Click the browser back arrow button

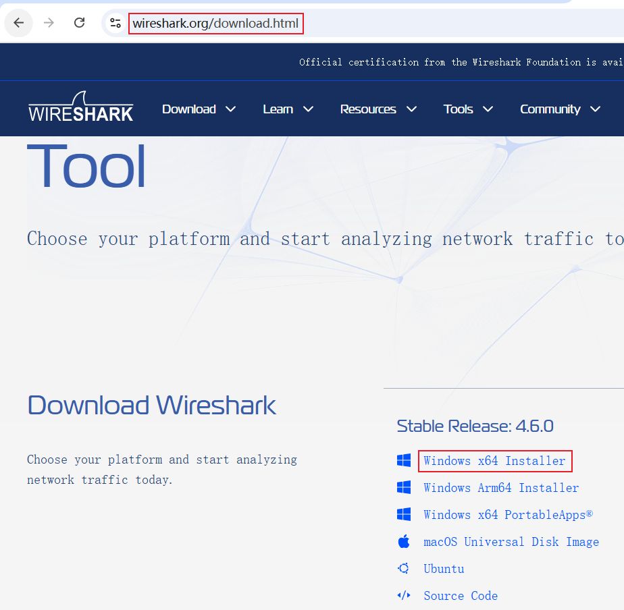coord(19,23)
